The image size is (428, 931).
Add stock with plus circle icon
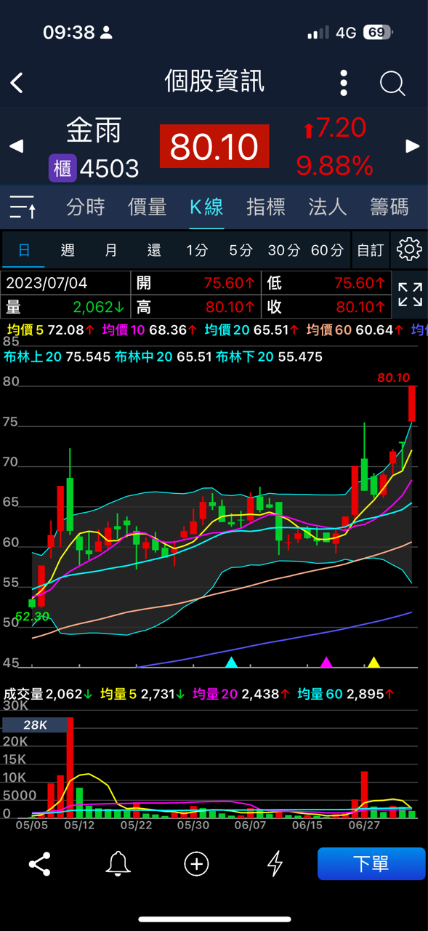point(196,864)
